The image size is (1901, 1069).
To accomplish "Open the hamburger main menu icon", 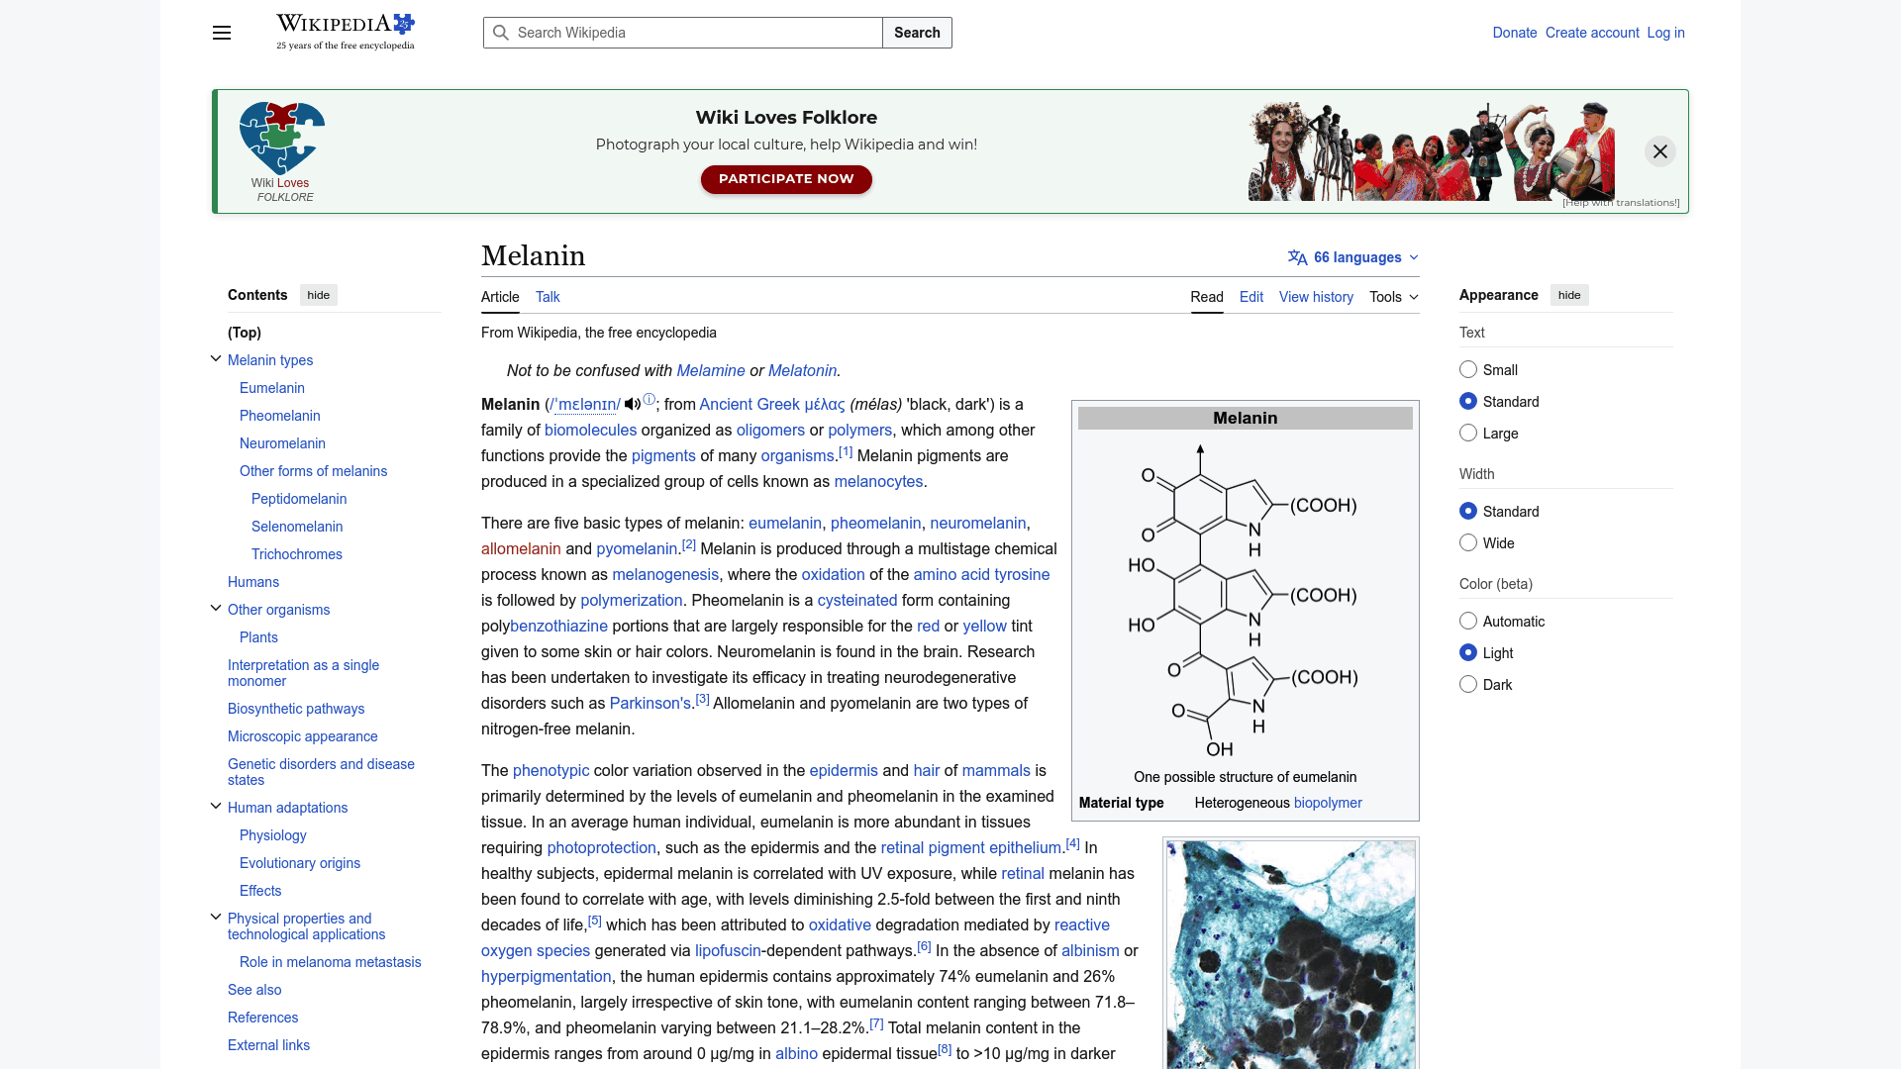I will tap(222, 33).
